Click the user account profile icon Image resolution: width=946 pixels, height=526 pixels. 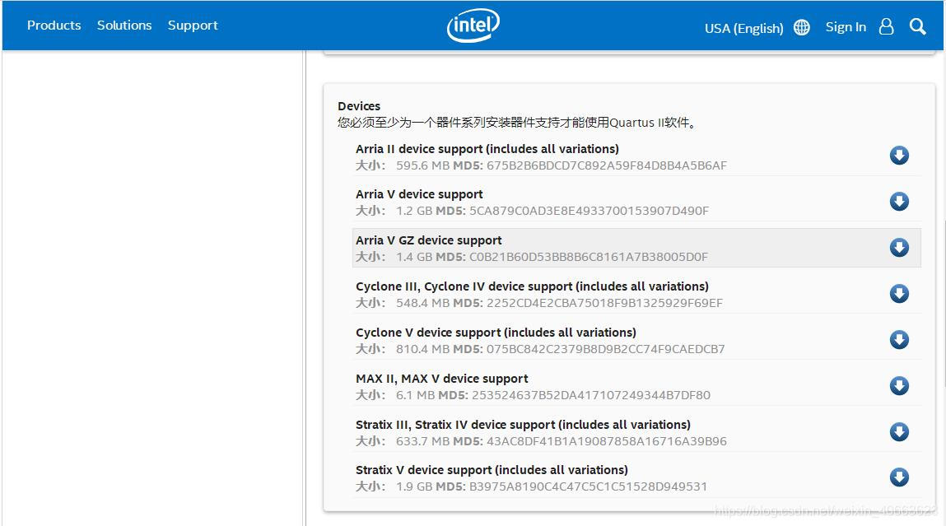coord(886,26)
